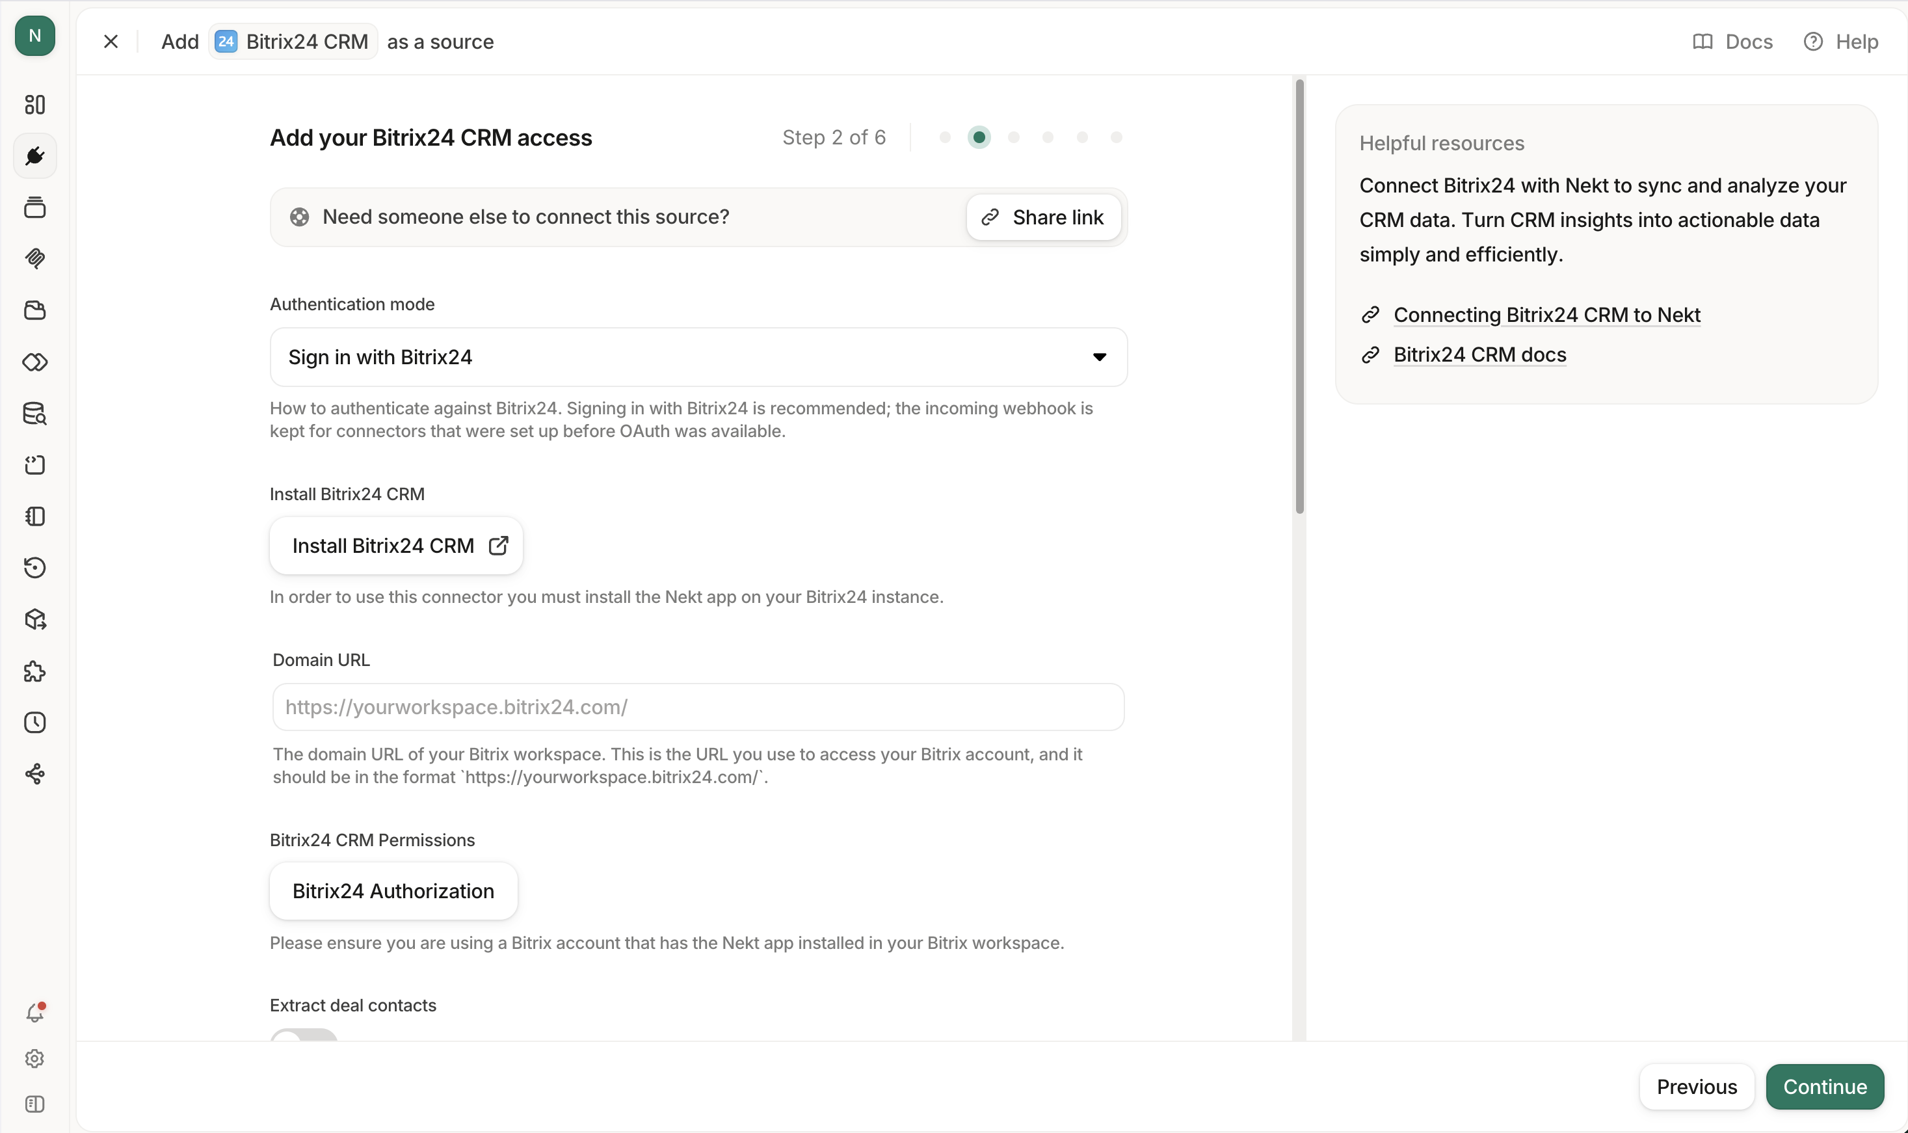The height and width of the screenshot is (1133, 1908).
Task: Open the dashboard grid icon in sidebar
Action: click(x=35, y=105)
